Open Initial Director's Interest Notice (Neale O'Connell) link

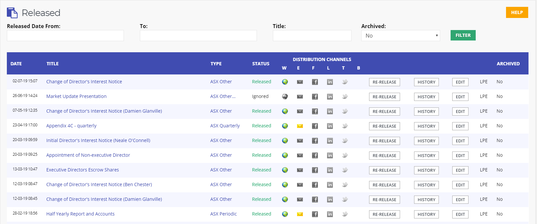tap(98, 140)
